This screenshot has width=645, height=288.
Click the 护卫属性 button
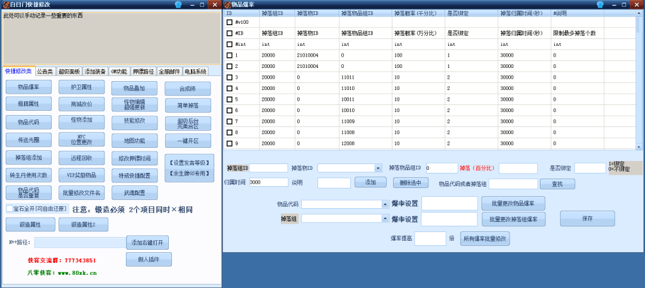click(x=81, y=87)
